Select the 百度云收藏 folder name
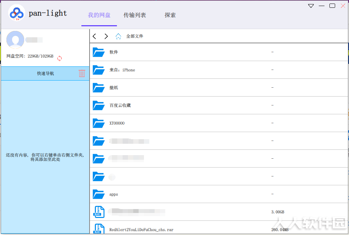The image size is (349, 235). click(120, 105)
